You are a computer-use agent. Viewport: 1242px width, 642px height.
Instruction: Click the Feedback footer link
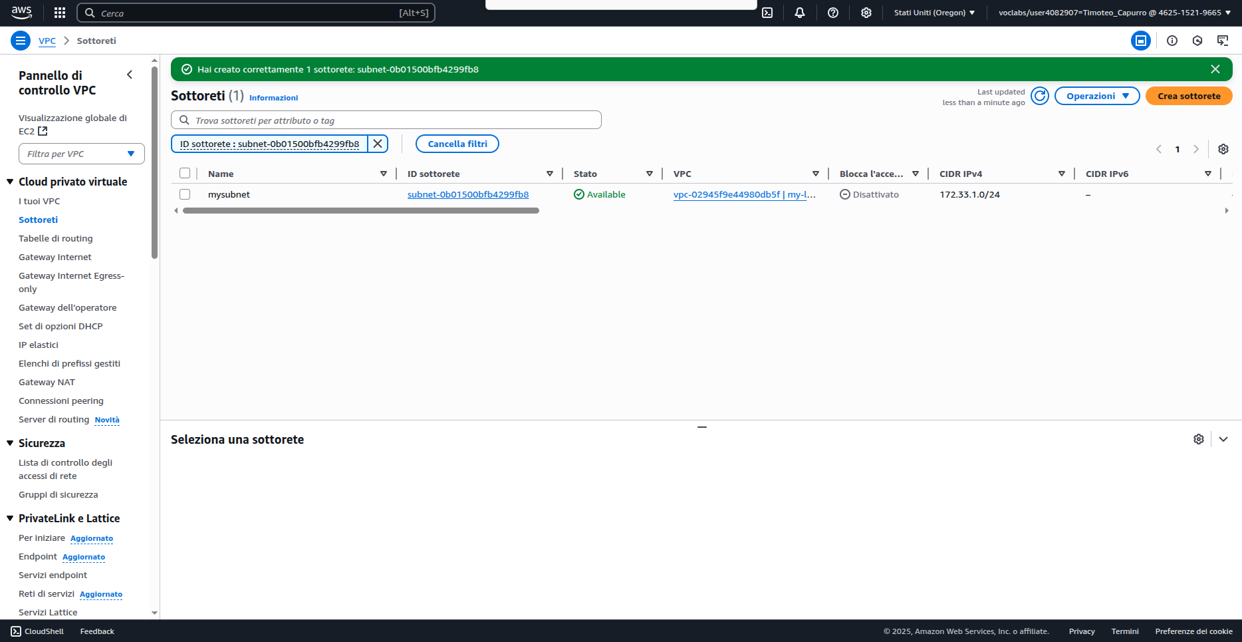[97, 631]
